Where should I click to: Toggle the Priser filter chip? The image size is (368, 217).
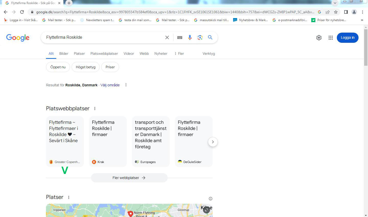click(x=110, y=67)
